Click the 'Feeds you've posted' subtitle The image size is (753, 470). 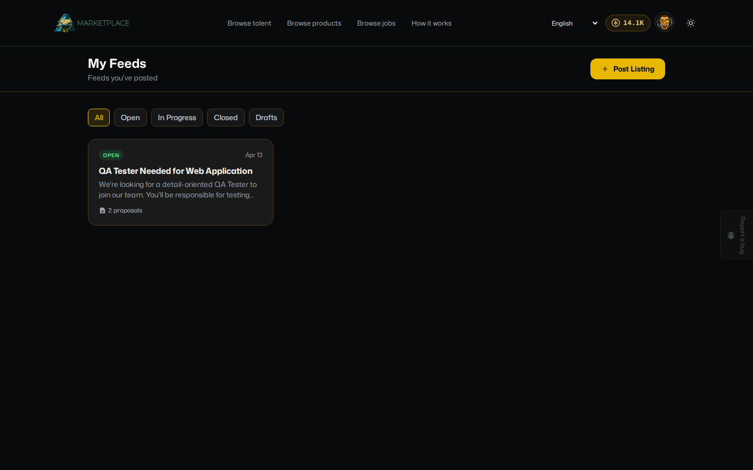coord(123,78)
